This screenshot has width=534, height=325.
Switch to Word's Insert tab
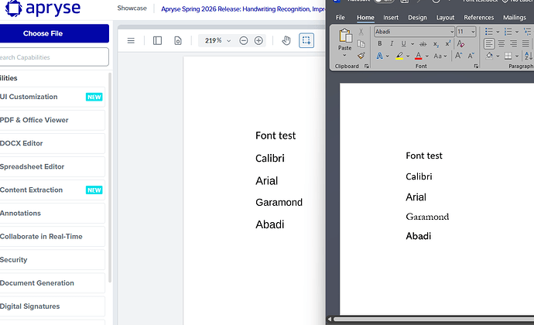(391, 18)
